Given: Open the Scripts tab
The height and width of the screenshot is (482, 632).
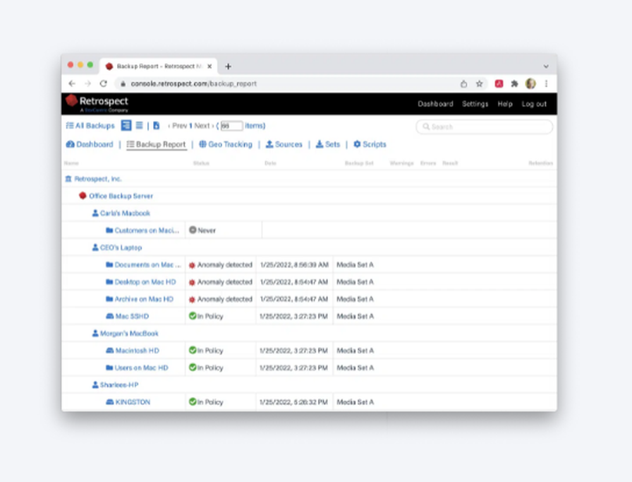Looking at the screenshot, I should [x=370, y=144].
